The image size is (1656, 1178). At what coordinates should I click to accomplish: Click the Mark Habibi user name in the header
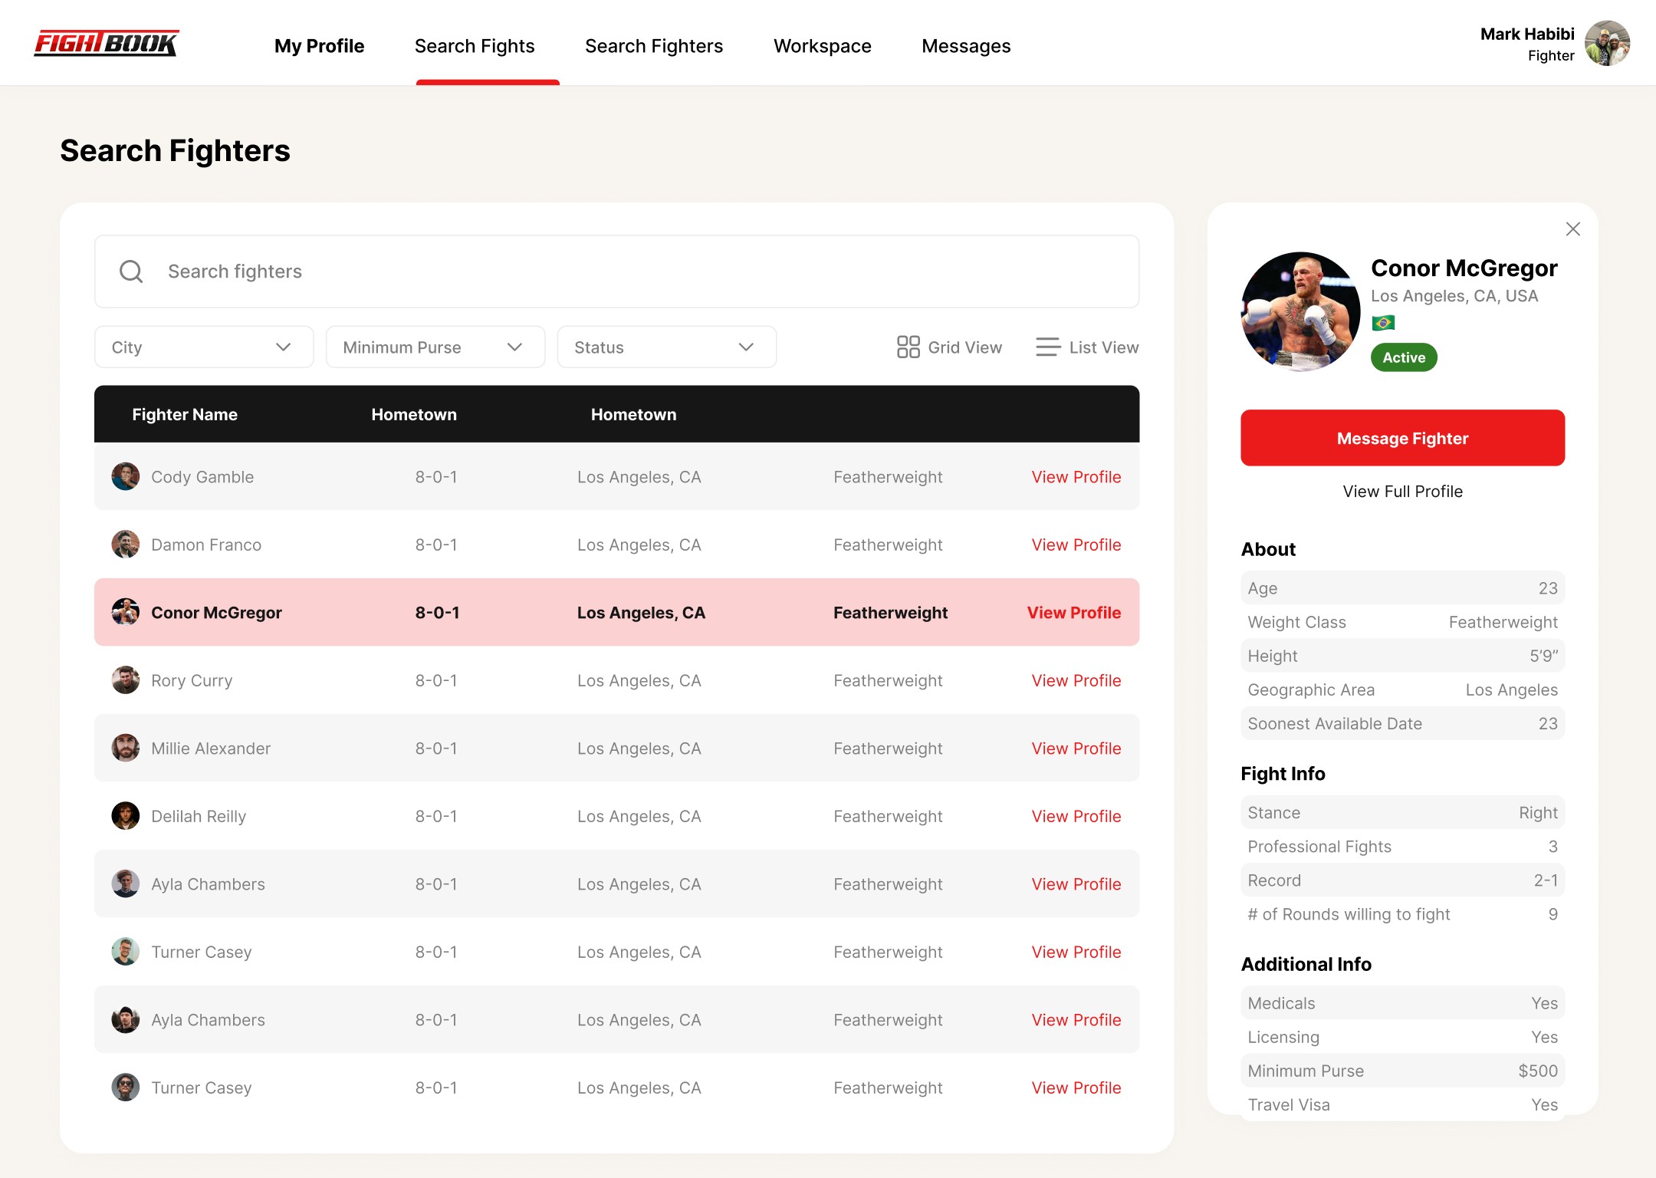1527,34
